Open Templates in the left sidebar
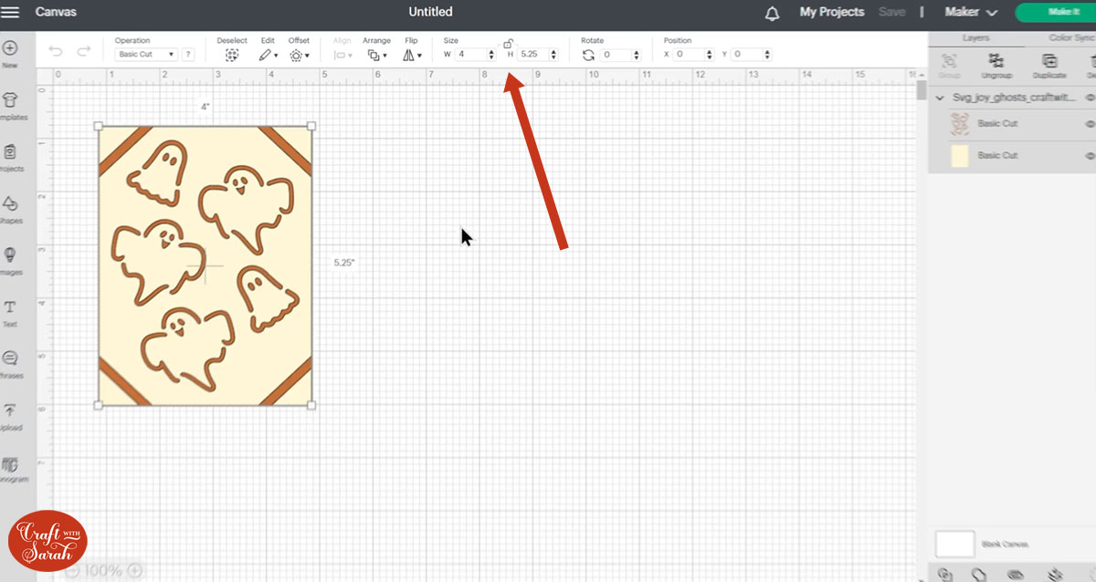 11,107
